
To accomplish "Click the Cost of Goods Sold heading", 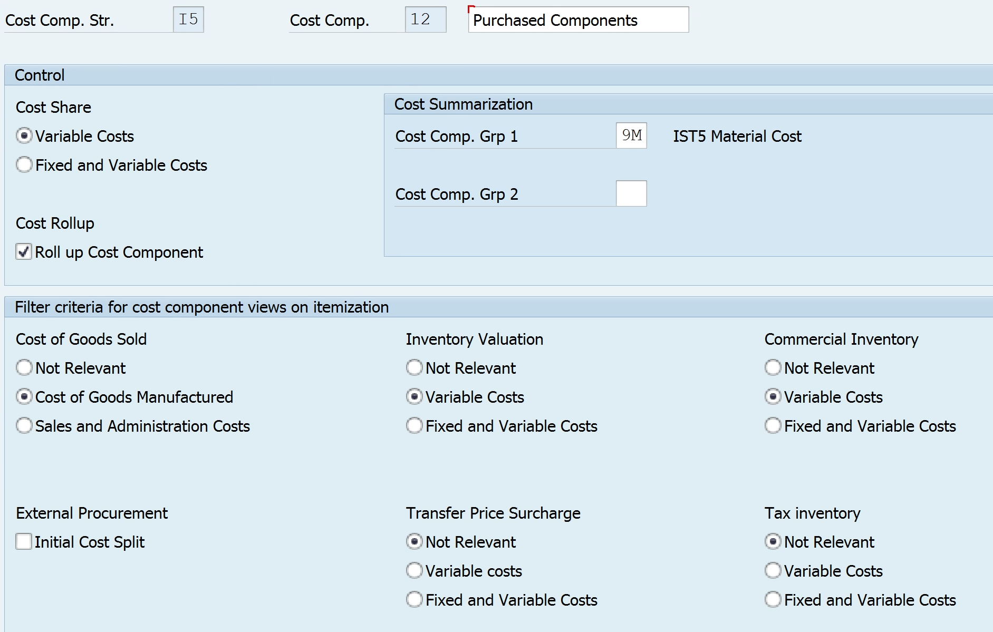I will [81, 339].
